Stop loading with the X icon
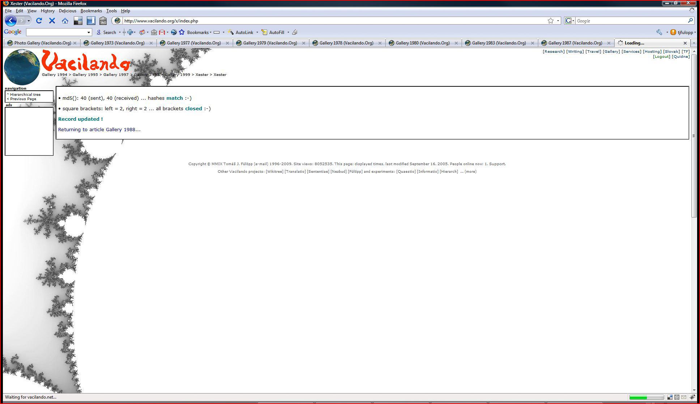This screenshot has height=404, width=700. [x=52, y=21]
